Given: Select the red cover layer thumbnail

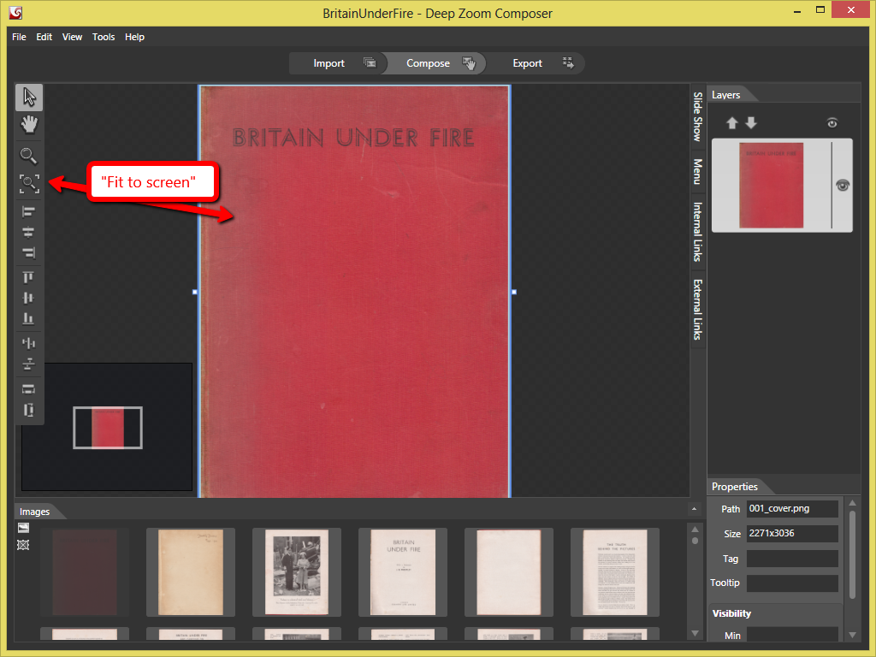Looking at the screenshot, I should point(771,186).
